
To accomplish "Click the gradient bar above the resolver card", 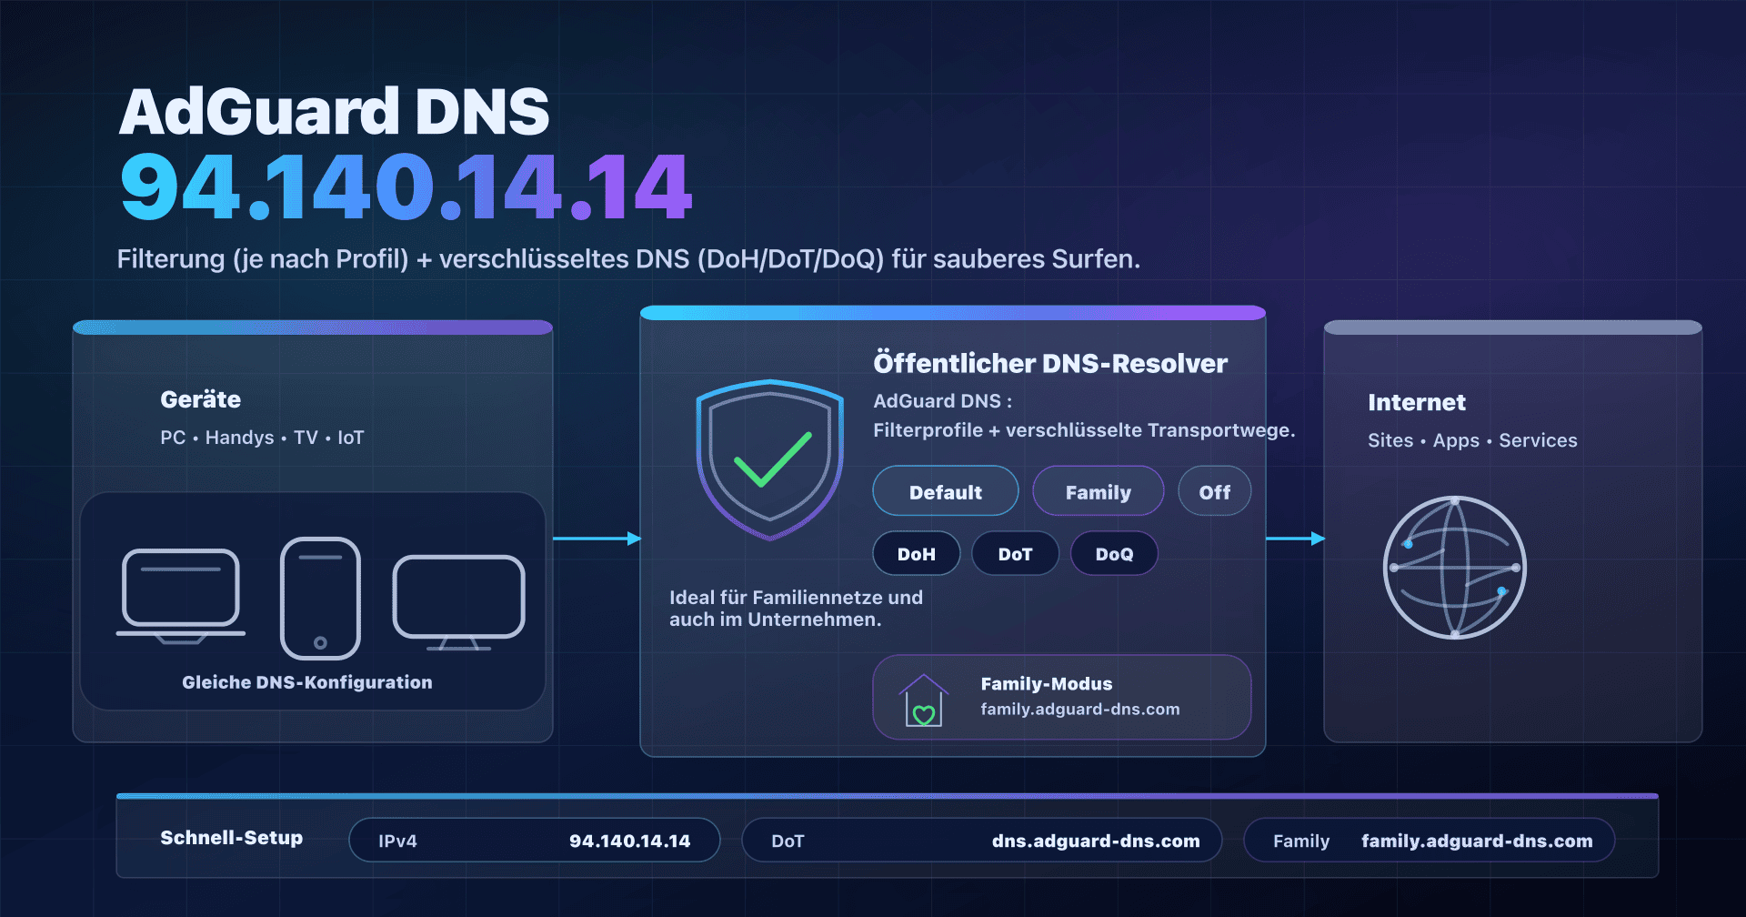I will click(953, 311).
